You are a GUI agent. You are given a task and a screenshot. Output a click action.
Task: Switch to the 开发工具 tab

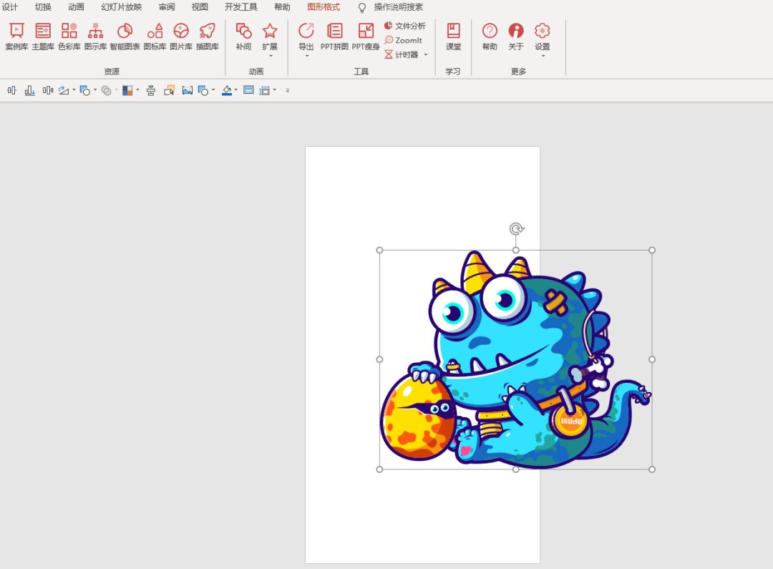pos(240,7)
